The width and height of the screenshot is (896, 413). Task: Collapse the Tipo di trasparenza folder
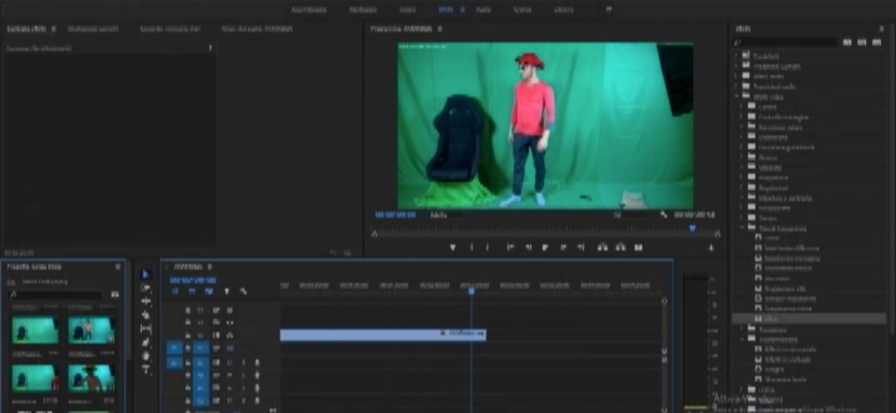pos(742,228)
